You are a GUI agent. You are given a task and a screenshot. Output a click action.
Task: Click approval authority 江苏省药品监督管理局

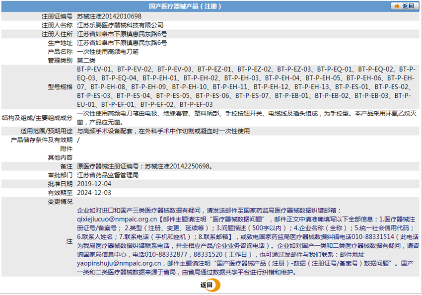click(x=108, y=175)
